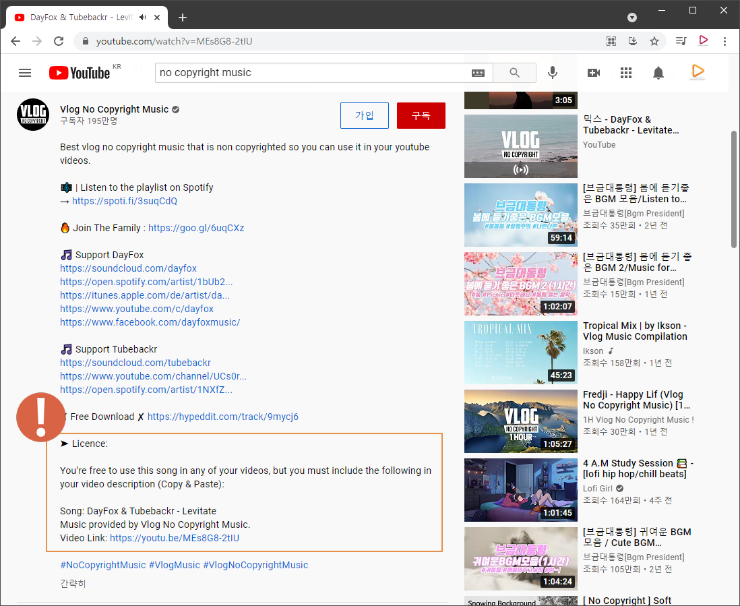
Task: Open soundcloud.com/dayfox link
Action: click(128, 268)
